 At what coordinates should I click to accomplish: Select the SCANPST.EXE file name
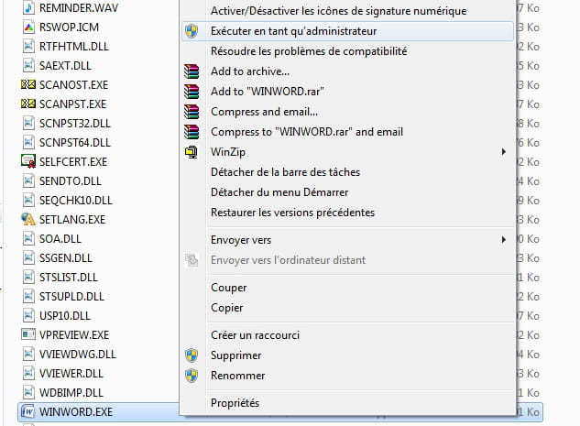pos(72,104)
